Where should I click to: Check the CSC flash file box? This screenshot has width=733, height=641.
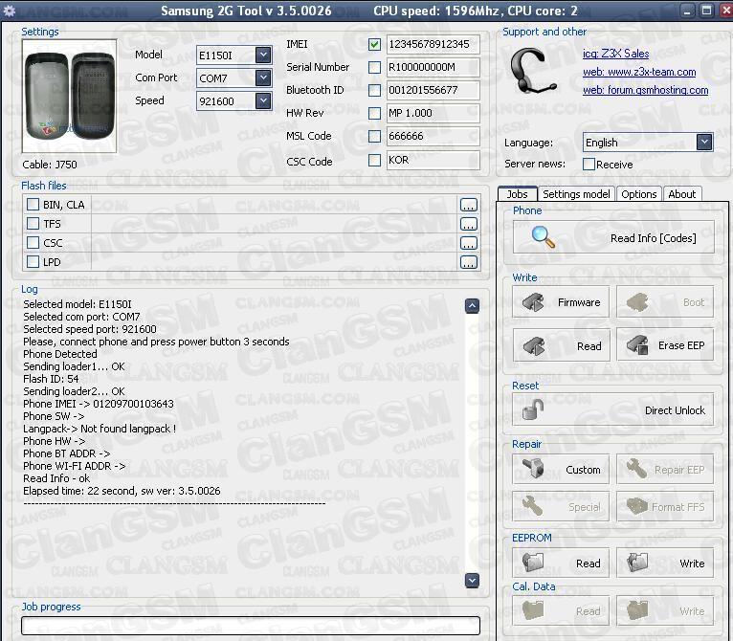tap(33, 243)
